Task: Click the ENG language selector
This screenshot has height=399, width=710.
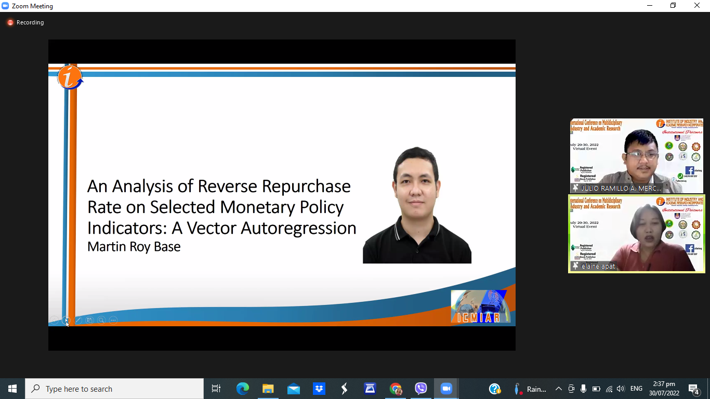Action: [636, 389]
